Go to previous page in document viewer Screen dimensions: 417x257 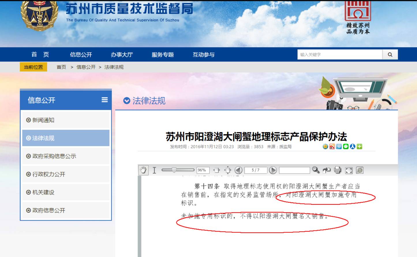(238, 170)
